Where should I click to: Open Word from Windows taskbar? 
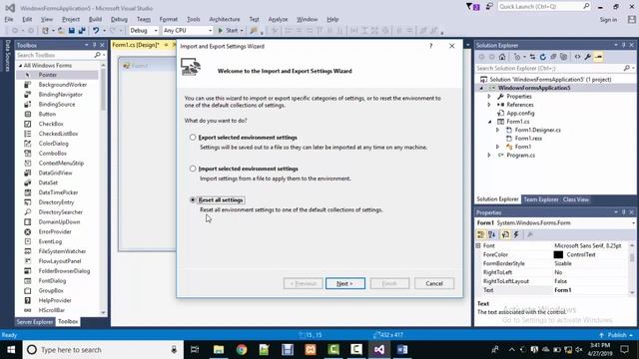click(x=402, y=350)
